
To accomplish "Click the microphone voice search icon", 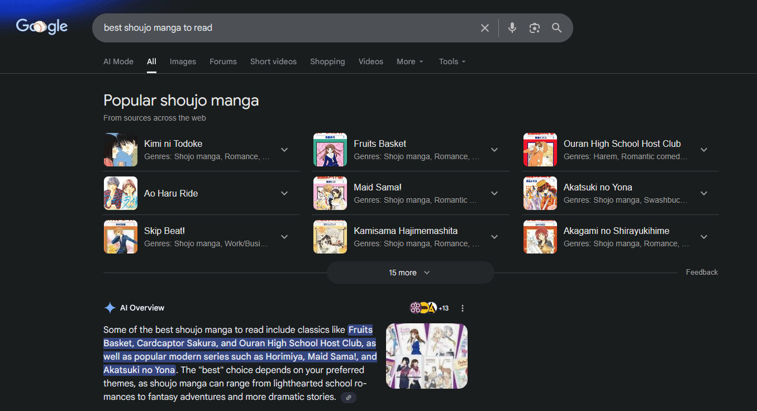I will pyautogui.click(x=512, y=27).
